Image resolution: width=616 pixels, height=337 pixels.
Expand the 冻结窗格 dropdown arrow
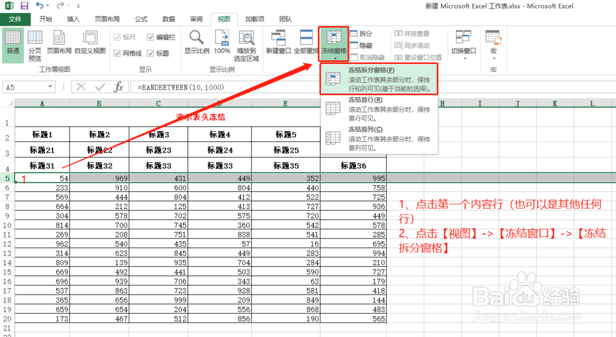pyautogui.click(x=334, y=58)
